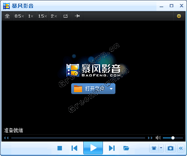Take a screenshot with the camera icon
This screenshot has width=187, height=156.
[171, 148]
